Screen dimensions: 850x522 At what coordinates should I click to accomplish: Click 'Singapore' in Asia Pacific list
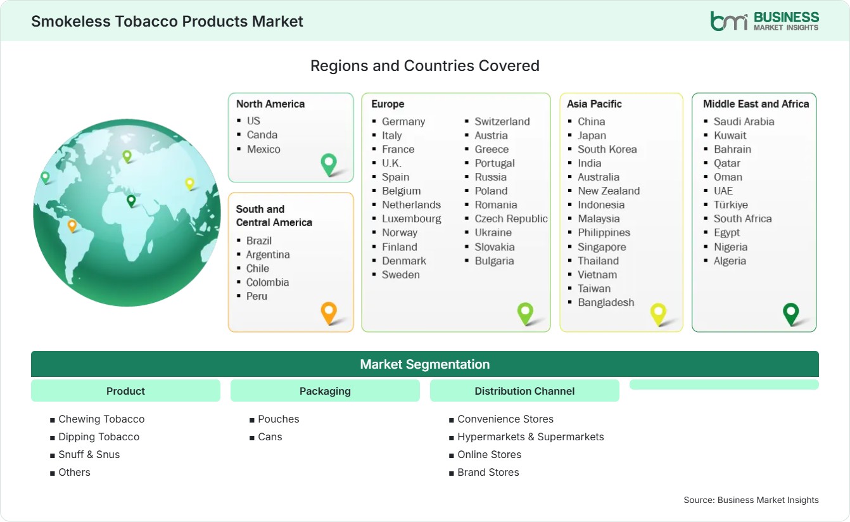click(602, 246)
